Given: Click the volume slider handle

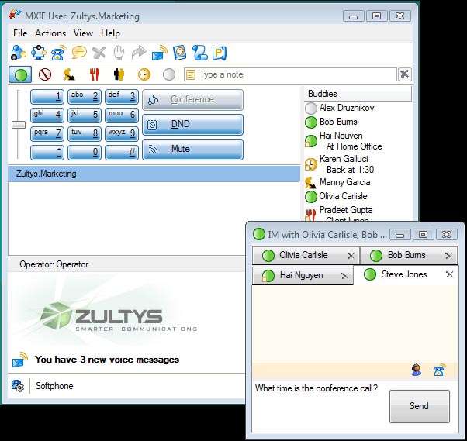Looking at the screenshot, I should [19, 125].
